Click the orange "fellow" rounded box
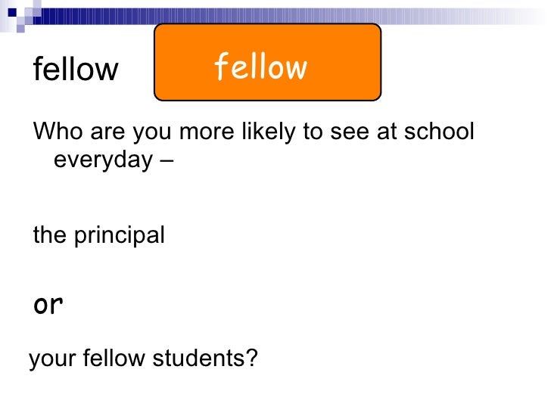The image size is (551, 413). click(267, 62)
